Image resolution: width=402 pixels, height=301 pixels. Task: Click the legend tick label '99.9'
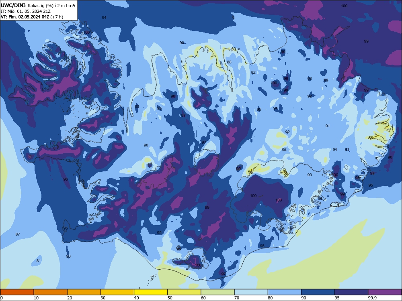click(372, 298)
